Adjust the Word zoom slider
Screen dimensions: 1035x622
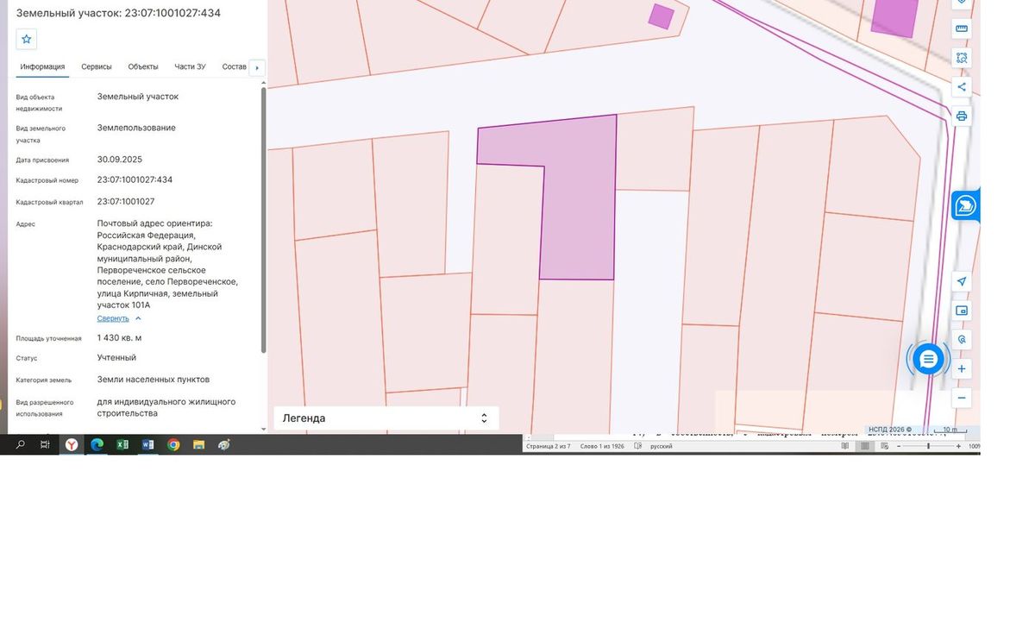928,446
